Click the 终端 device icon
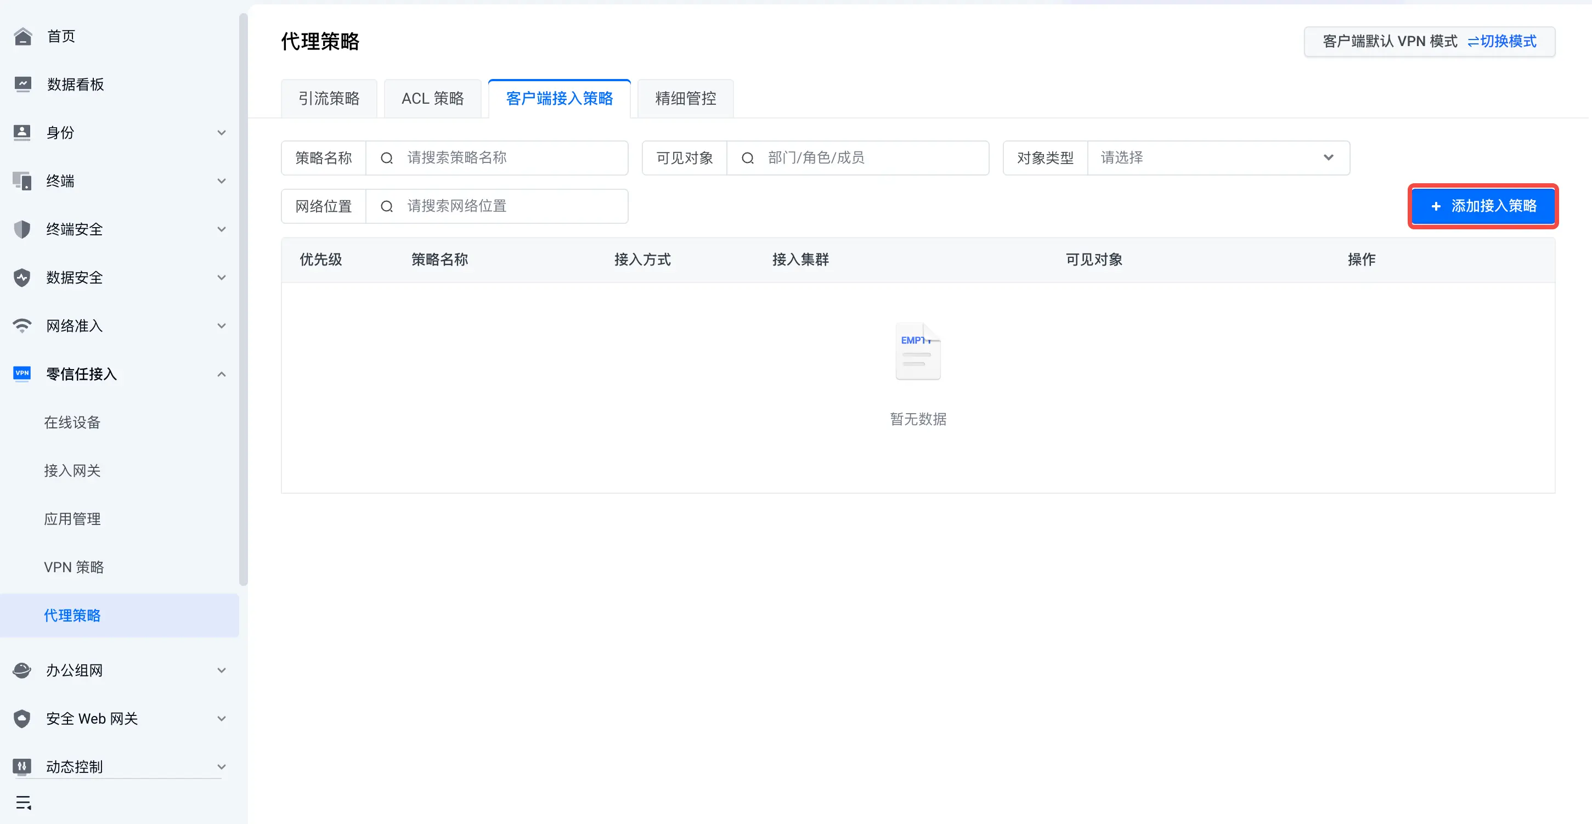This screenshot has height=824, width=1592. [x=22, y=180]
